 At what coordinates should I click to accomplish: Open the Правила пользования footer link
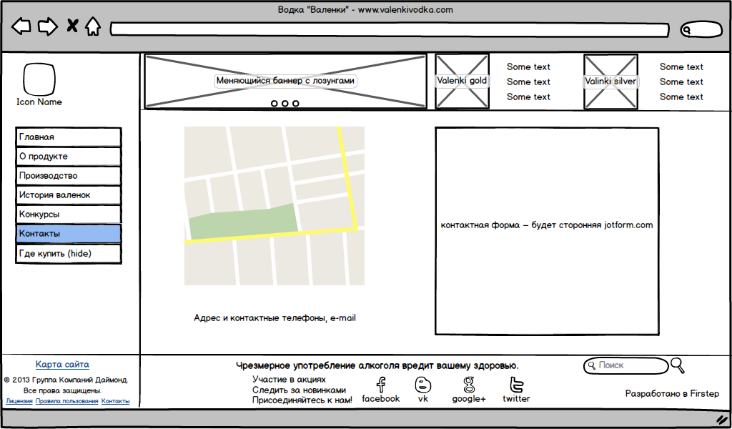tap(66, 401)
